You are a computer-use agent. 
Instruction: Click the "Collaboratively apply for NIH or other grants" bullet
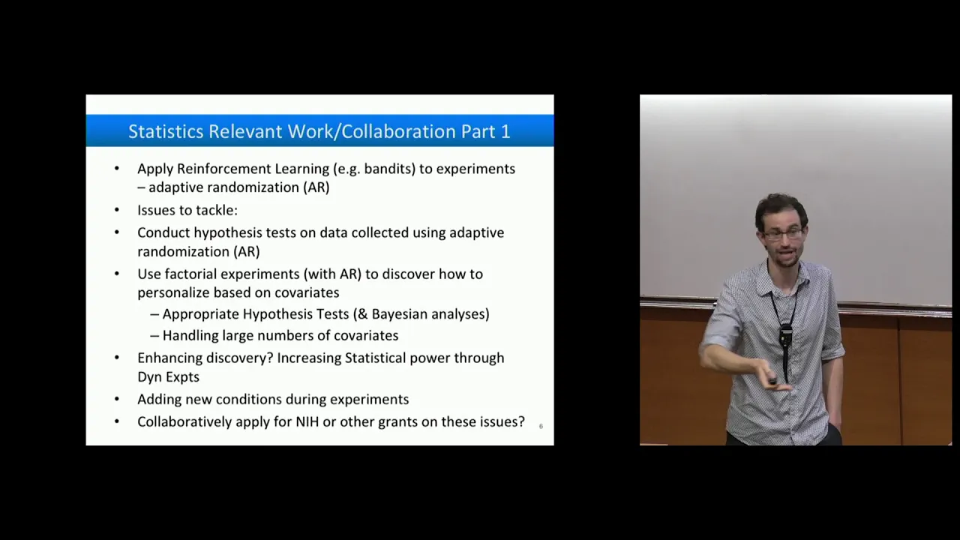[331, 421]
